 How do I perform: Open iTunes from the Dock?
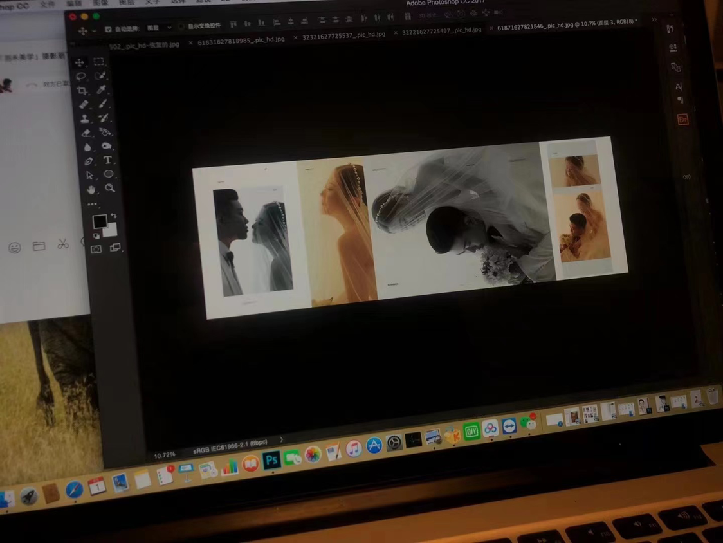[x=354, y=449]
